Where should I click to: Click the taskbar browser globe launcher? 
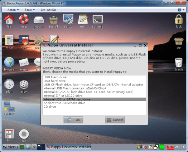click(x=28, y=147)
